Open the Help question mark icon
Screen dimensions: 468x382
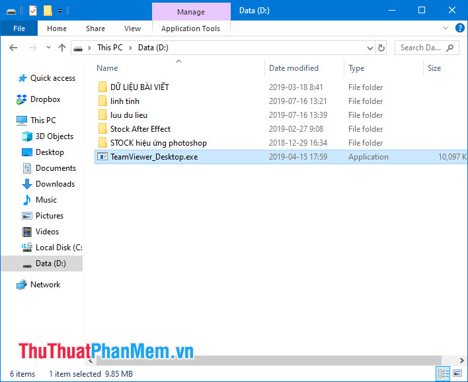459,28
